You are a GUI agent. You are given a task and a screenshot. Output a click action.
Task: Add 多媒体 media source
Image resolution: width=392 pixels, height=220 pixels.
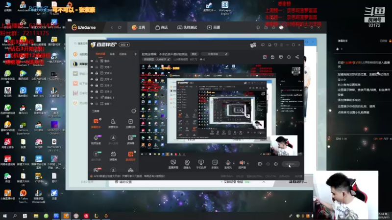215,164
